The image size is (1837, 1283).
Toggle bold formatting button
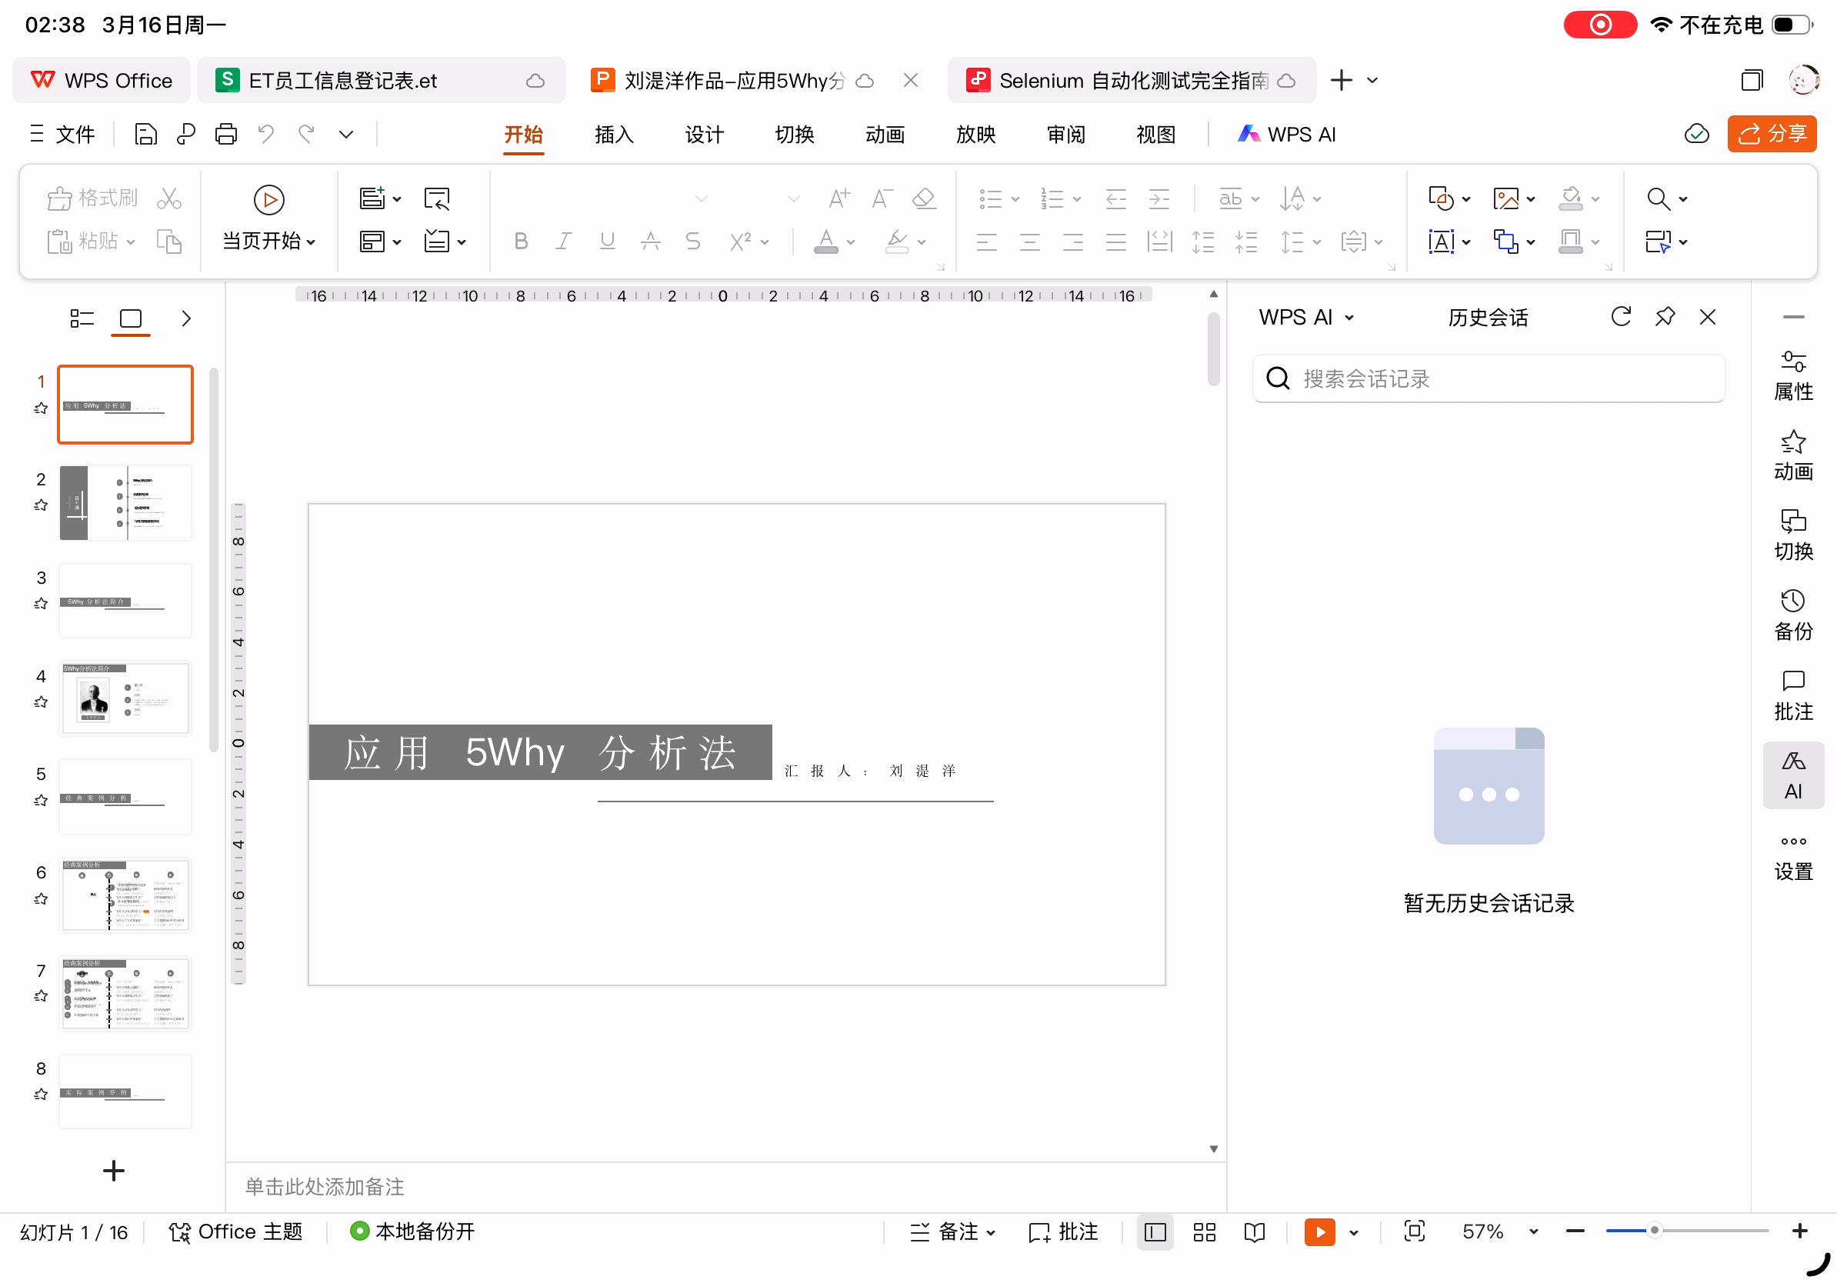[x=521, y=241]
